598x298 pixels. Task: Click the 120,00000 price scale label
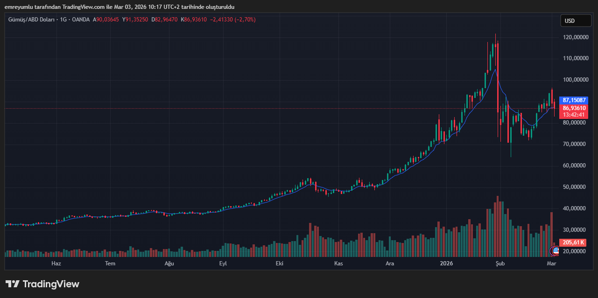tap(575, 37)
